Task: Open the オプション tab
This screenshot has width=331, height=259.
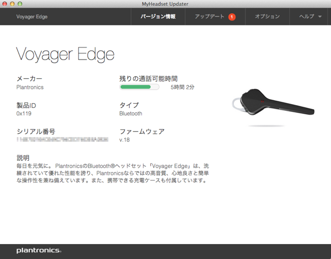Action: click(267, 17)
